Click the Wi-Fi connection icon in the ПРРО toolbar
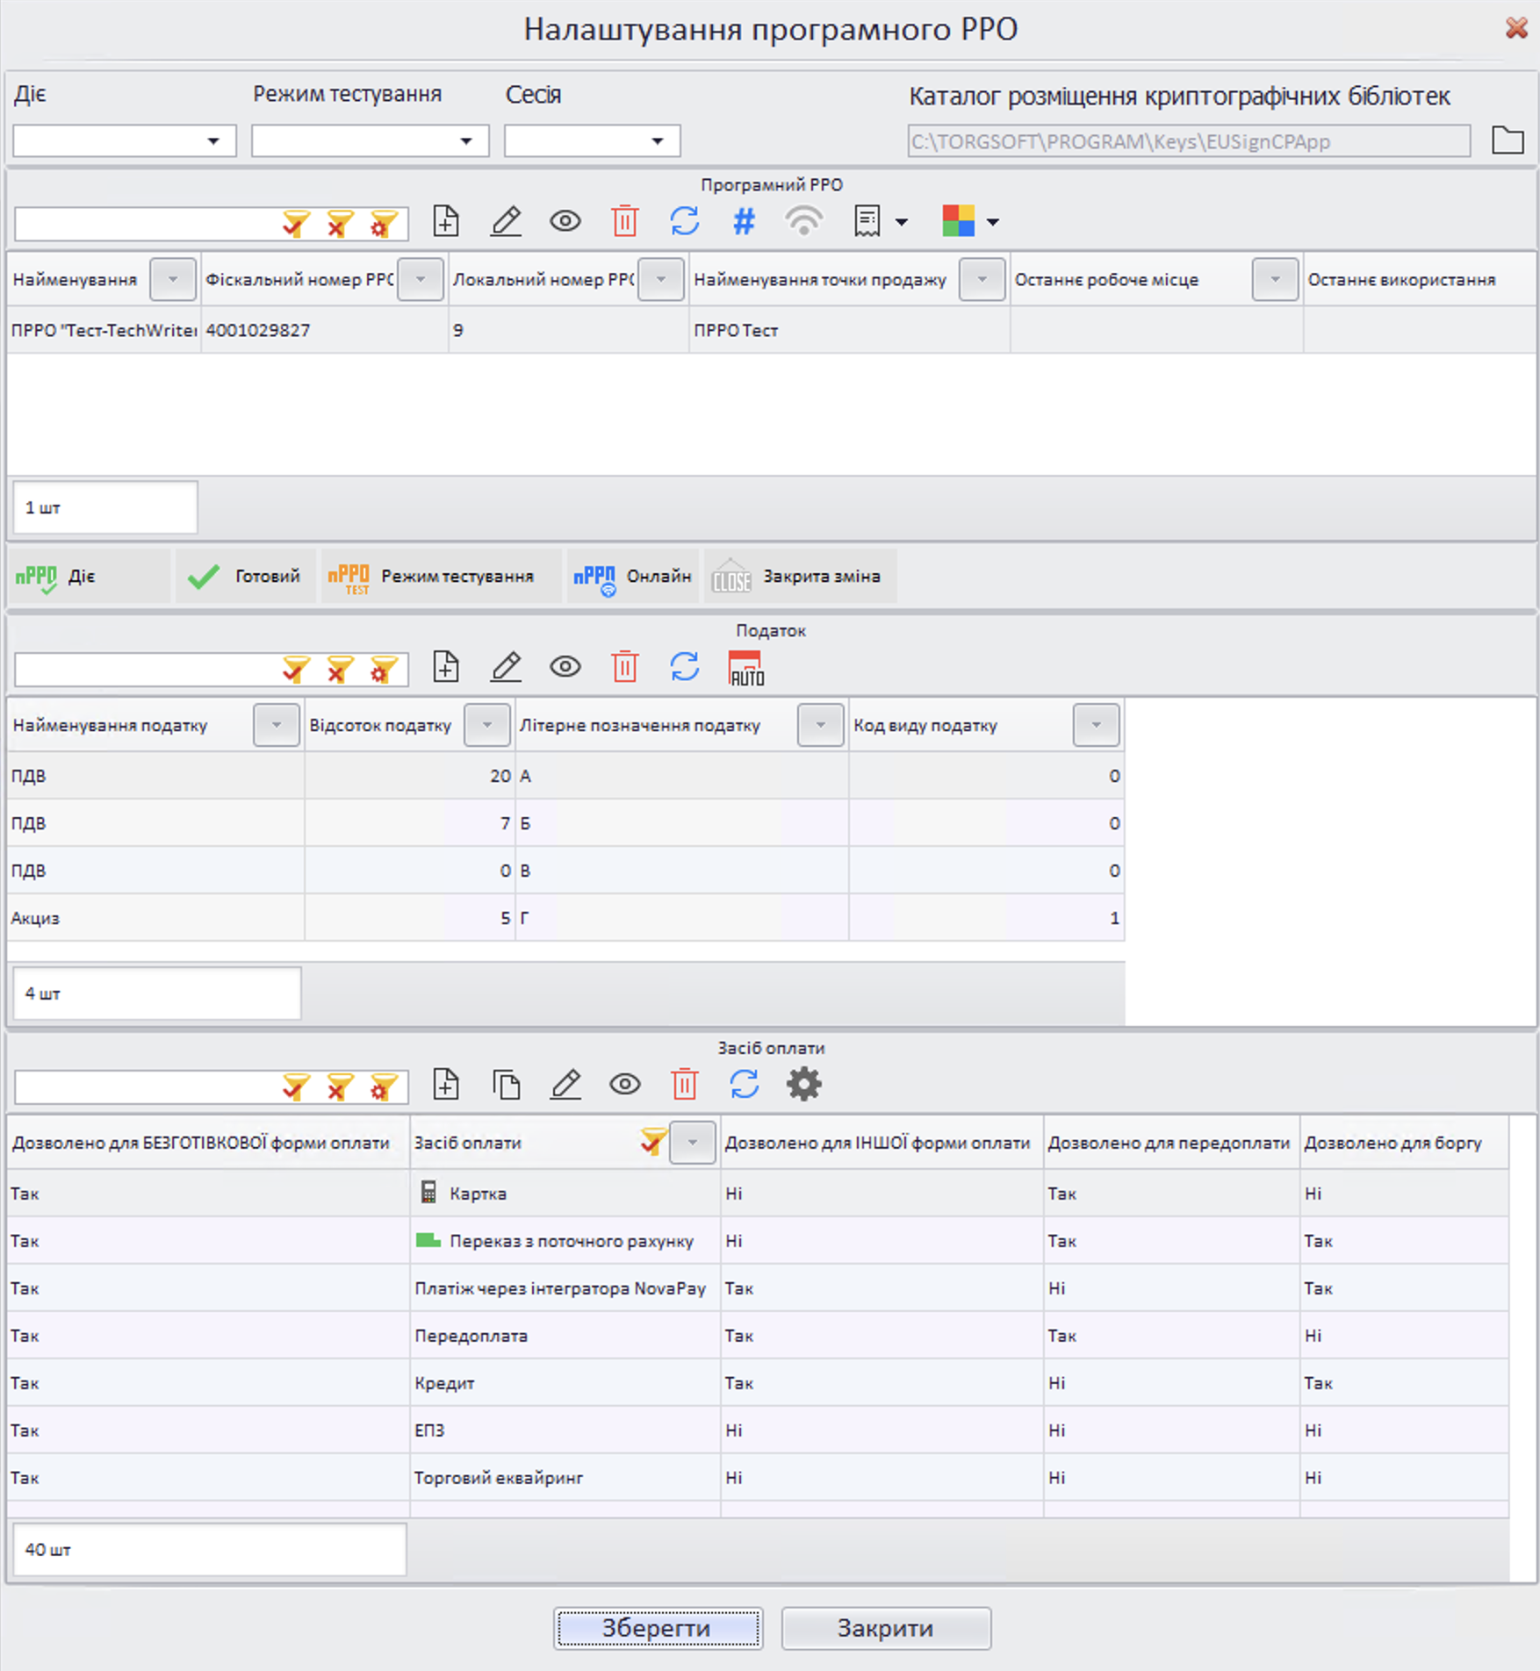The height and width of the screenshot is (1671, 1540). [x=803, y=221]
